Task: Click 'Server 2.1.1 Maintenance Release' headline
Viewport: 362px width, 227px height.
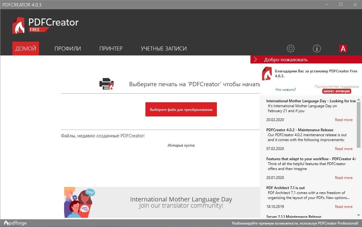Action: point(294,217)
